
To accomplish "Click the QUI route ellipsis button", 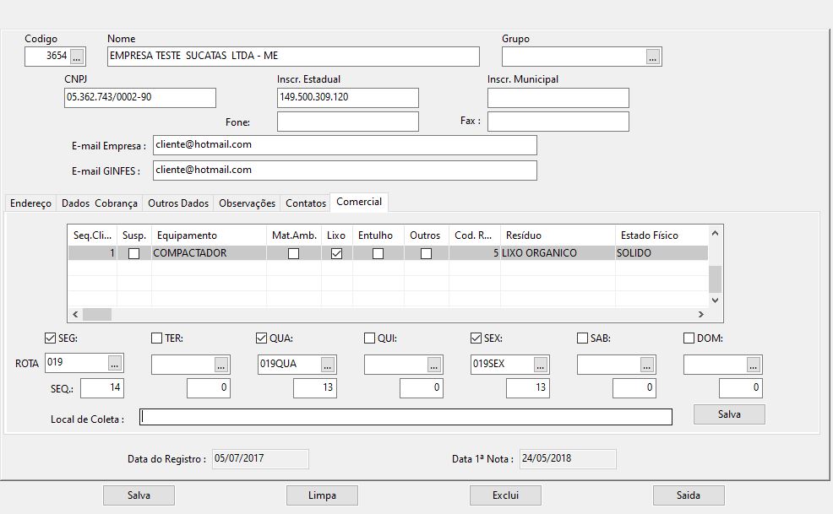I will click(x=434, y=365).
